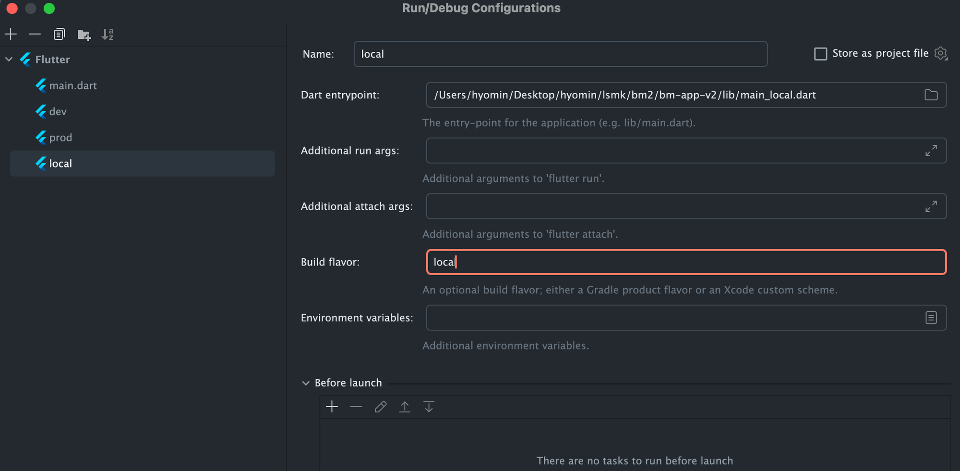This screenshot has width=960, height=471.
Task: Enable Store as project file
Action: 820,54
